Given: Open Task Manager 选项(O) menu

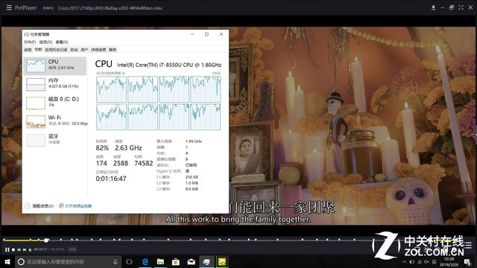Looking at the screenshot, I should [45, 42].
